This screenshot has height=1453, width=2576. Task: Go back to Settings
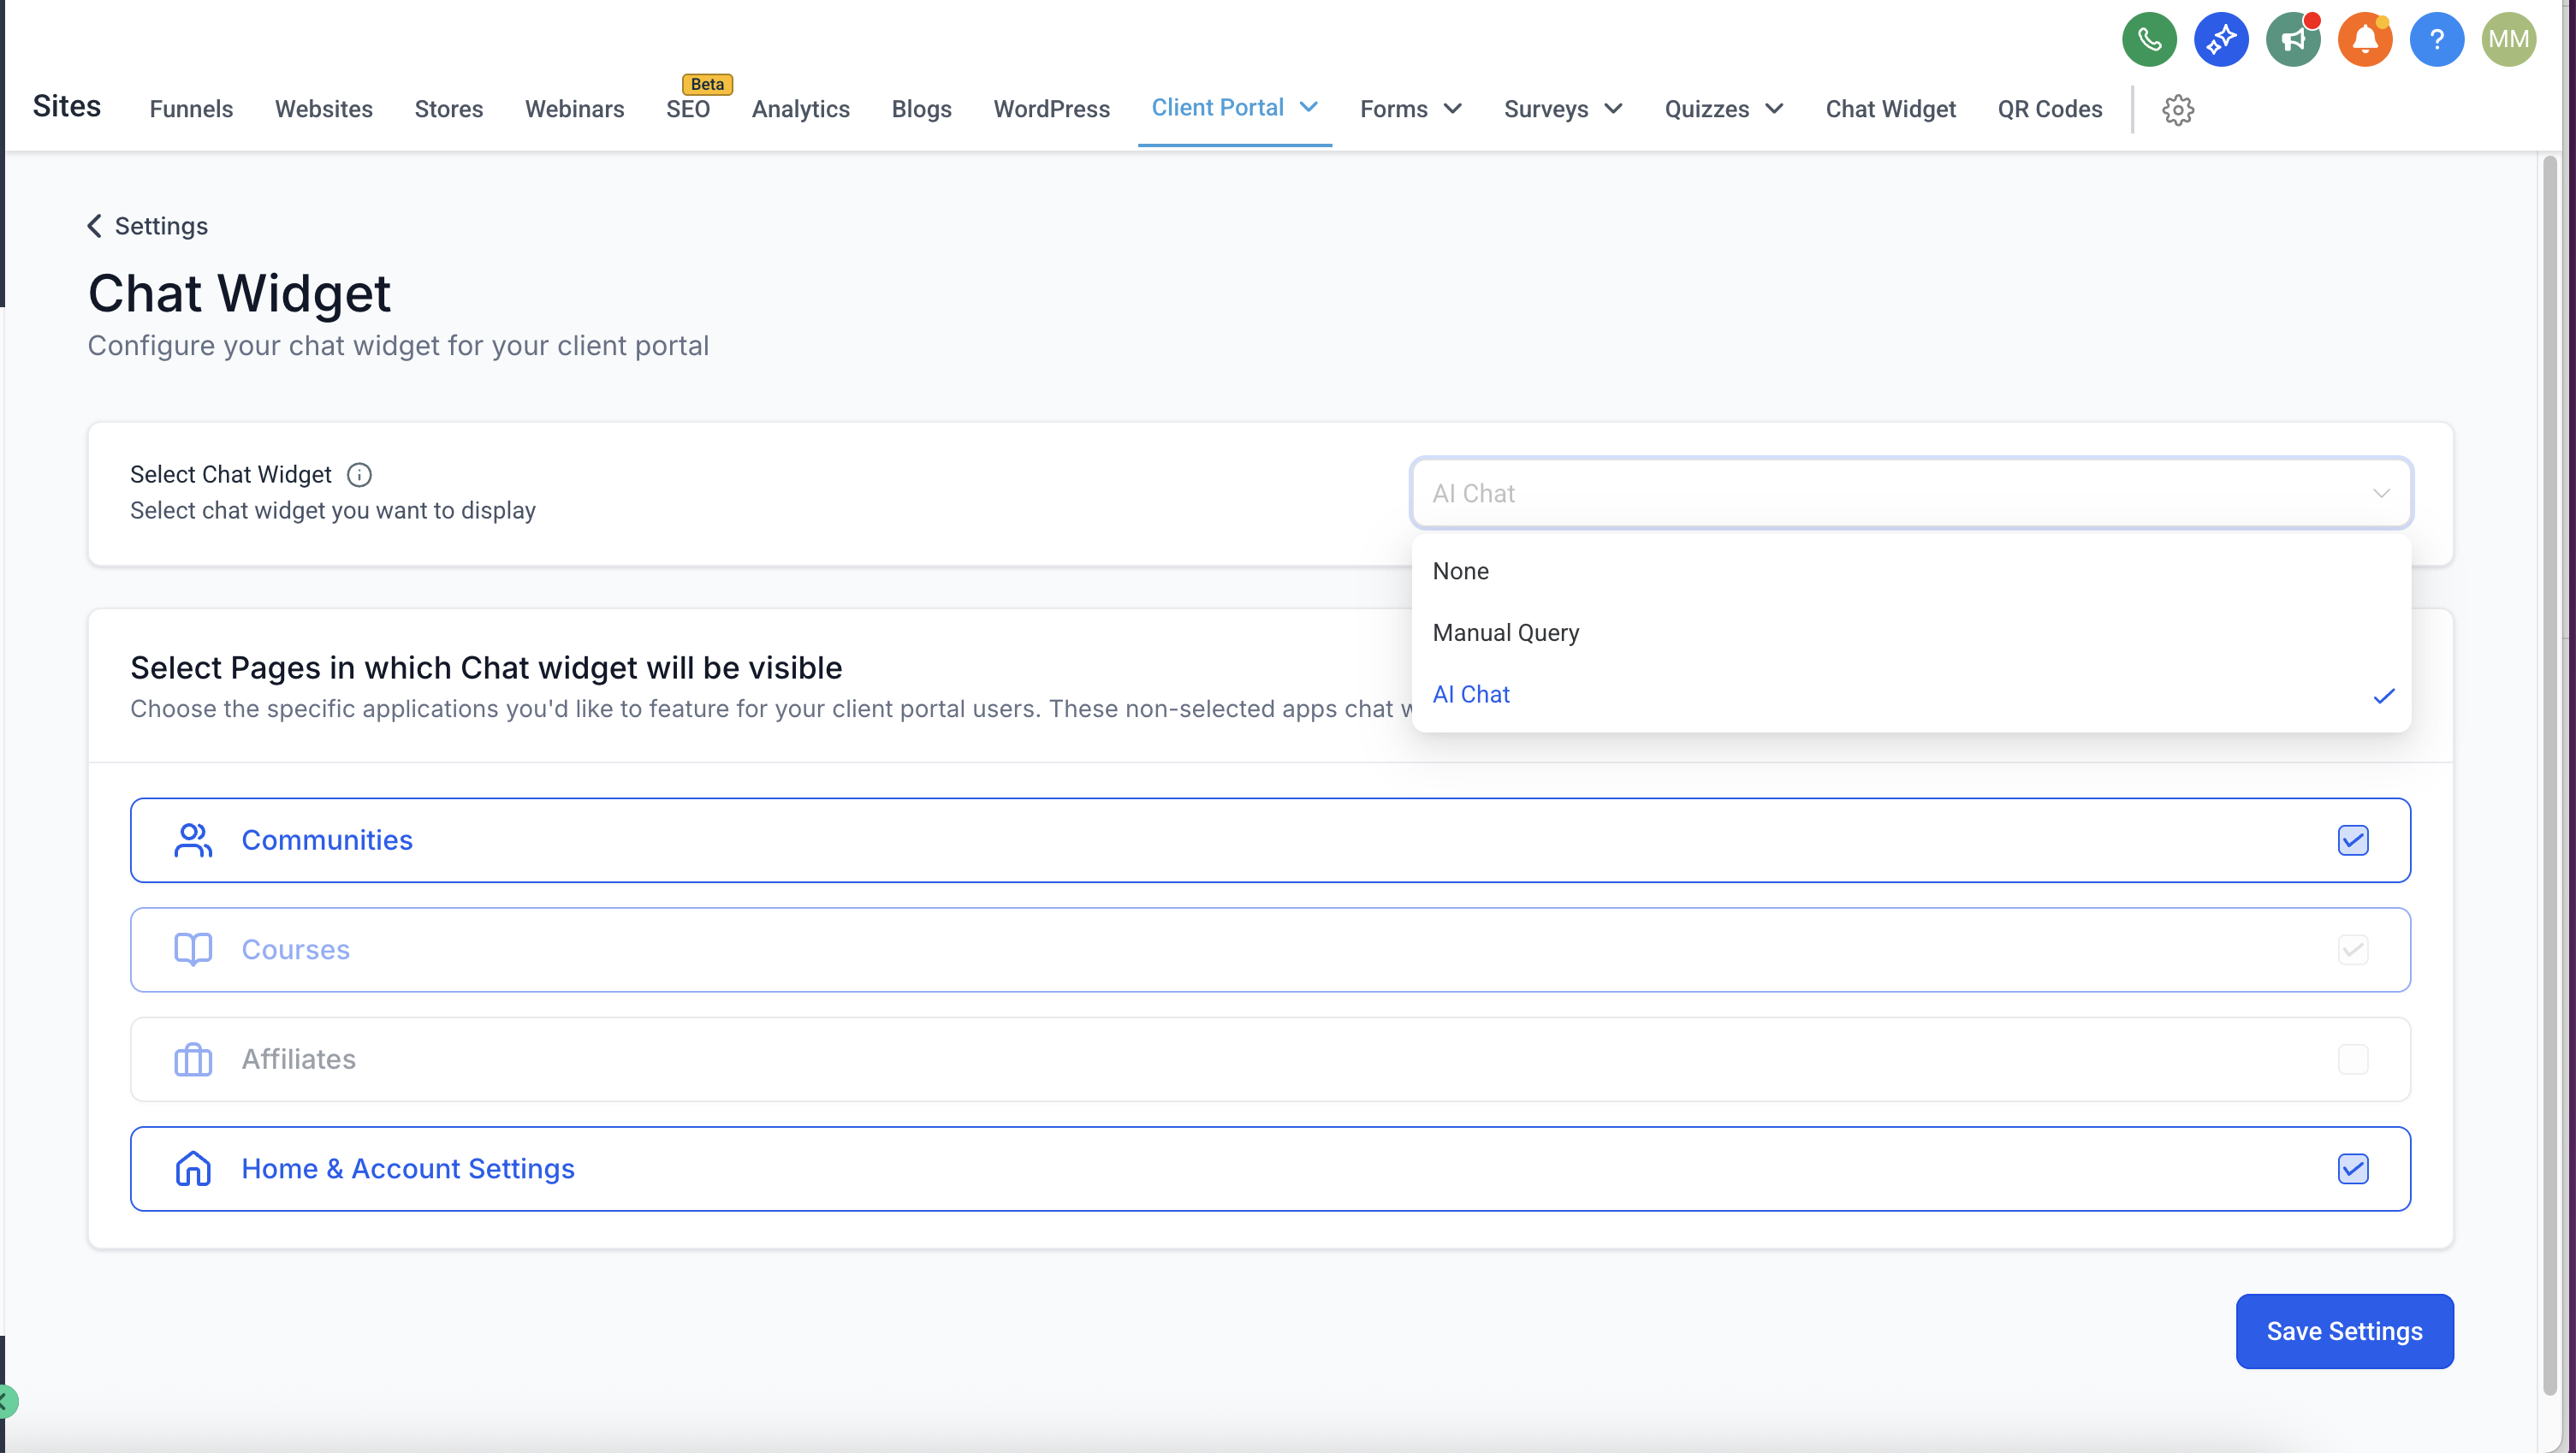(x=148, y=226)
